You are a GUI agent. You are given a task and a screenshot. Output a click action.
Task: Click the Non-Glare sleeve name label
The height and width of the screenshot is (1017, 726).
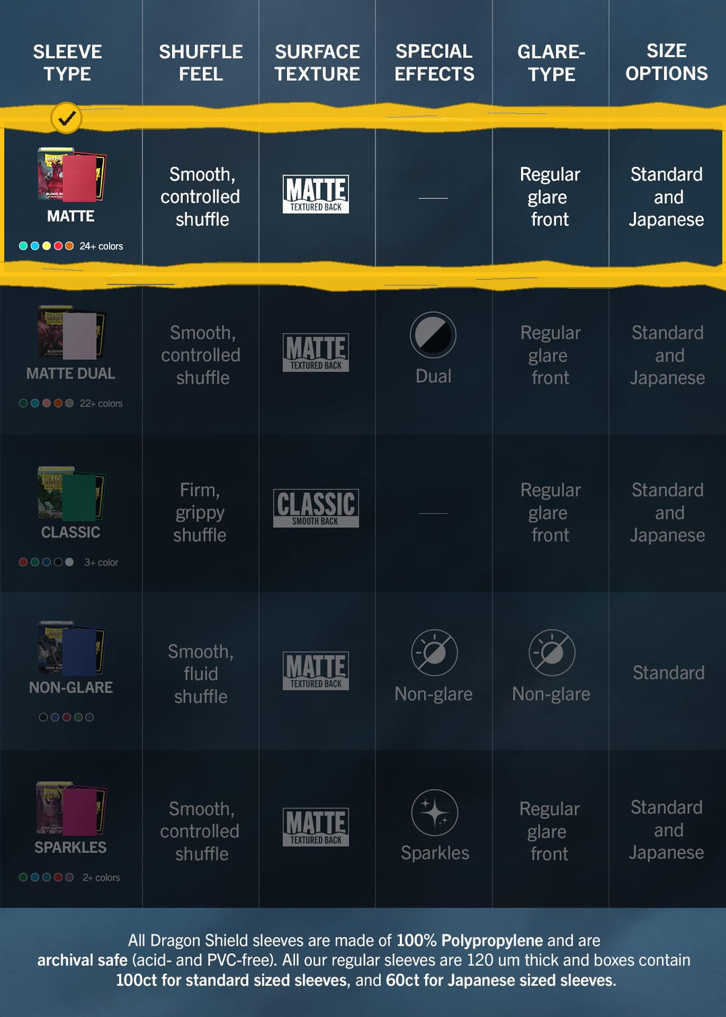click(x=71, y=687)
